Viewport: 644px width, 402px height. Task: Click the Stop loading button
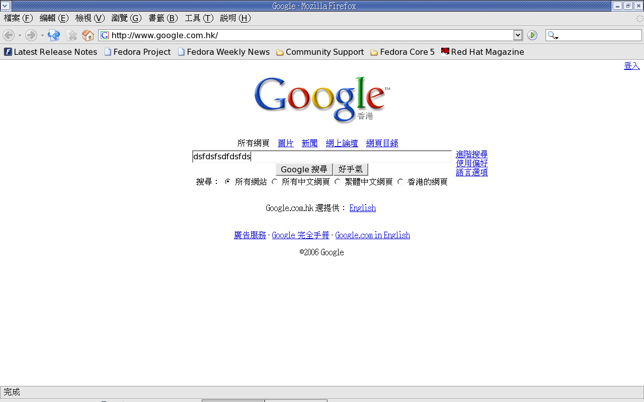(x=72, y=35)
